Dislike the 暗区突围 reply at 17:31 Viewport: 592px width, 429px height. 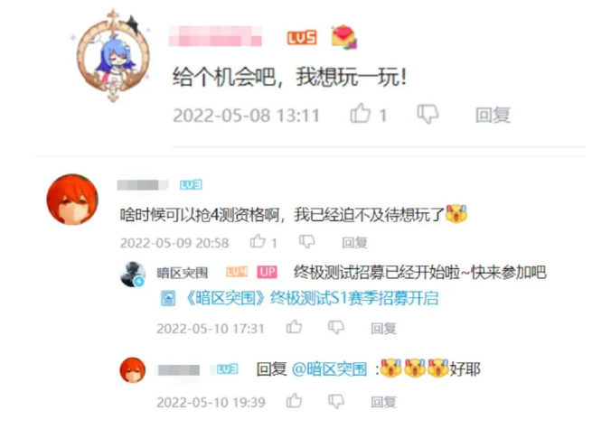click(x=336, y=327)
